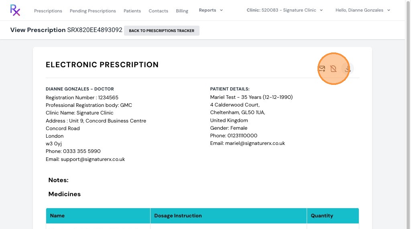Click the Dosage Instruction column header
411x229 pixels.
point(228,216)
